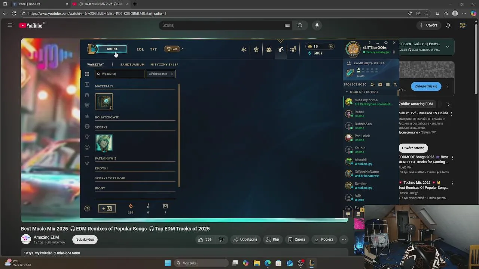
Task: Select the summoner icon filter in loot sidebar
Action: [87, 147]
